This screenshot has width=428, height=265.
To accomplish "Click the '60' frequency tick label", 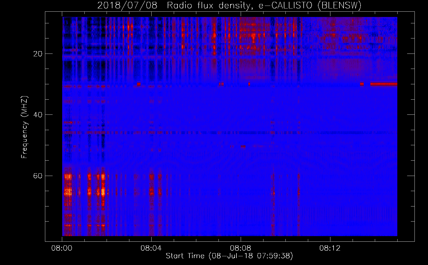I will pyautogui.click(x=38, y=176).
